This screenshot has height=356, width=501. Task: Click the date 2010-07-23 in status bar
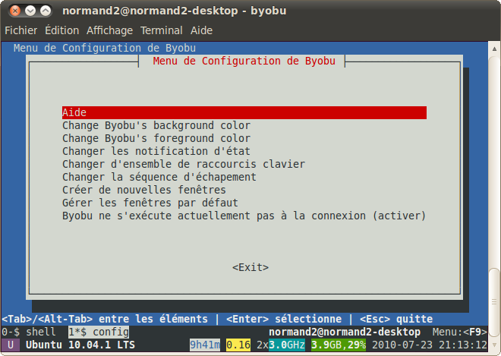(402, 345)
